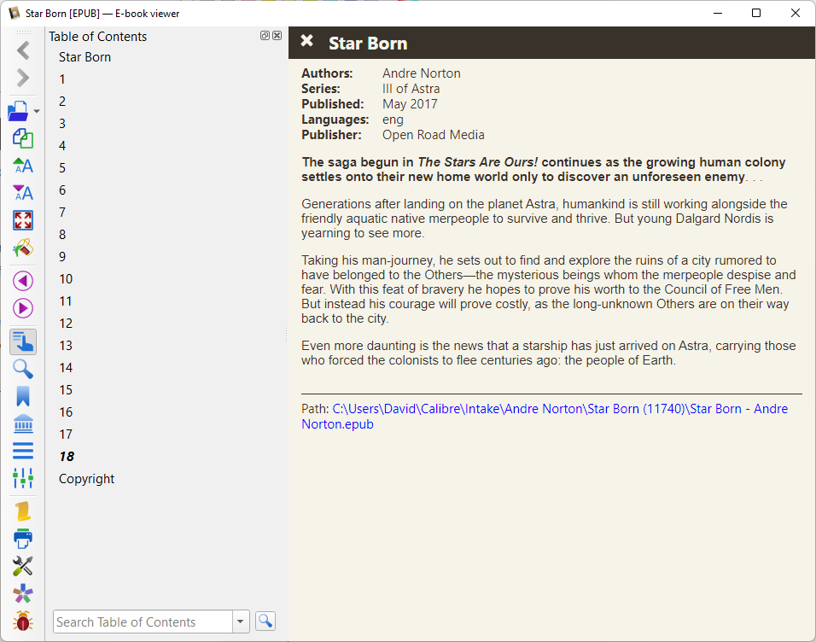
Task: Copy text with the copy pages icon
Action: click(x=23, y=138)
